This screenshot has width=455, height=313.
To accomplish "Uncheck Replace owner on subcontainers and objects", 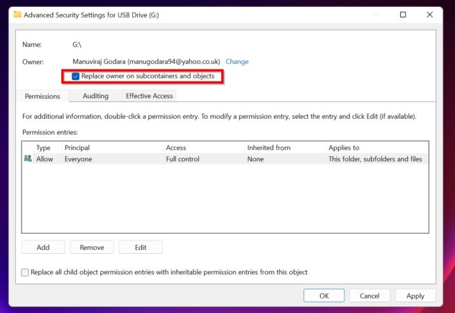I will pos(76,76).
